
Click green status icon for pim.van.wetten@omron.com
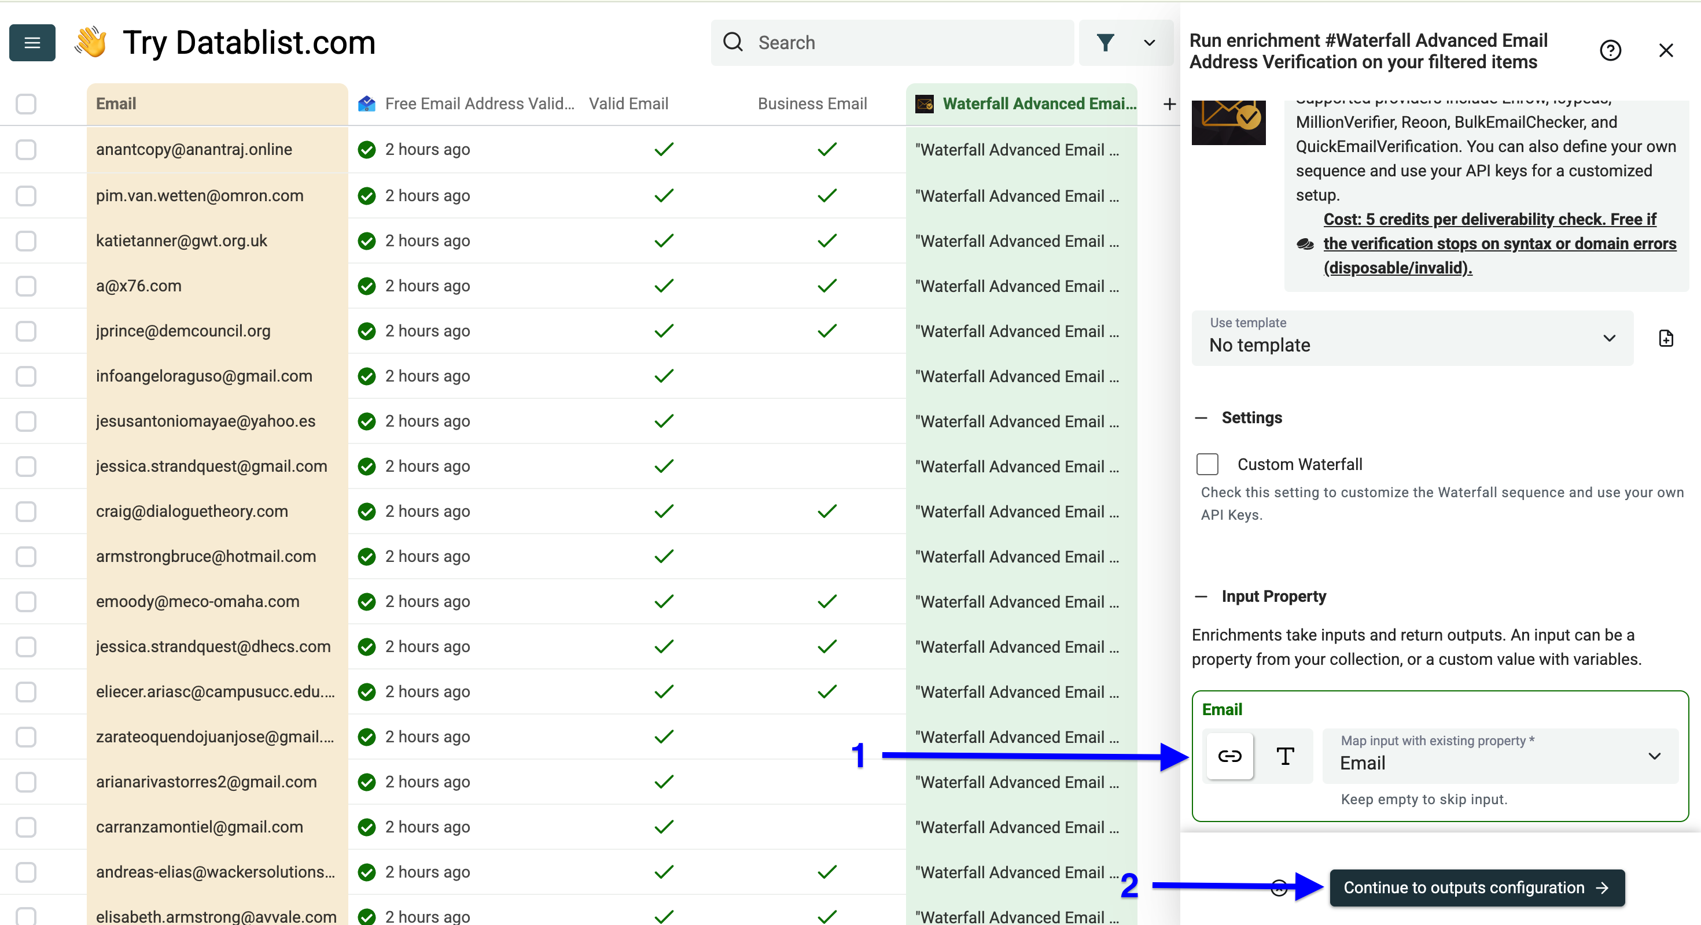[366, 196]
